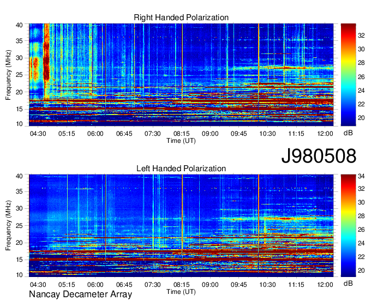This screenshot has width=371, height=301.
Task: Click the 40 frequency tick on top plot
Action: pyautogui.click(x=19, y=25)
